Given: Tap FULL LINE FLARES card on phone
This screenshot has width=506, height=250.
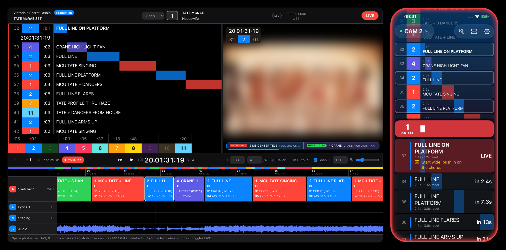Looking at the screenshot, I should click(x=444, y=222).
